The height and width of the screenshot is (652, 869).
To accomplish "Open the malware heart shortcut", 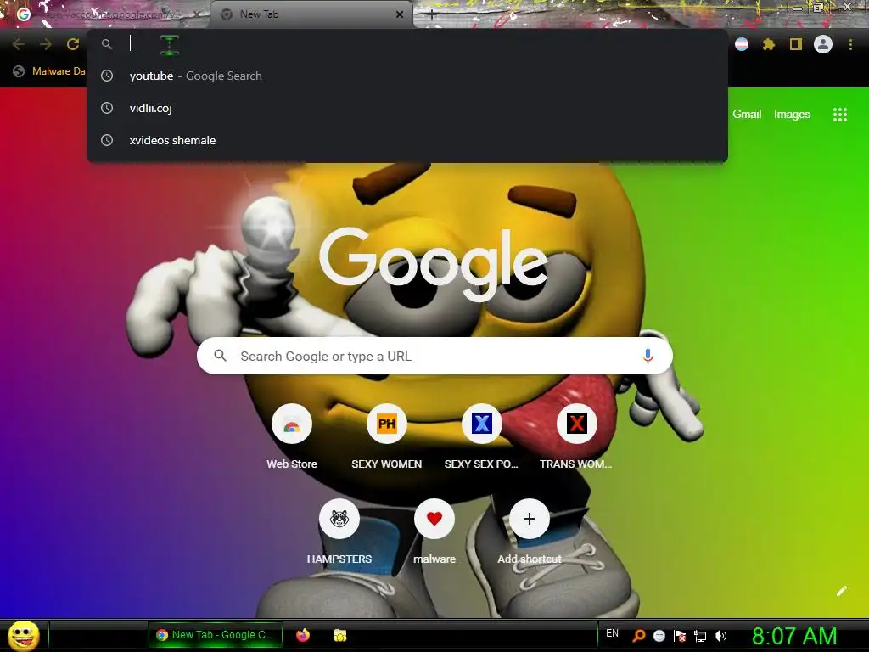I will [x=434, y=519].
